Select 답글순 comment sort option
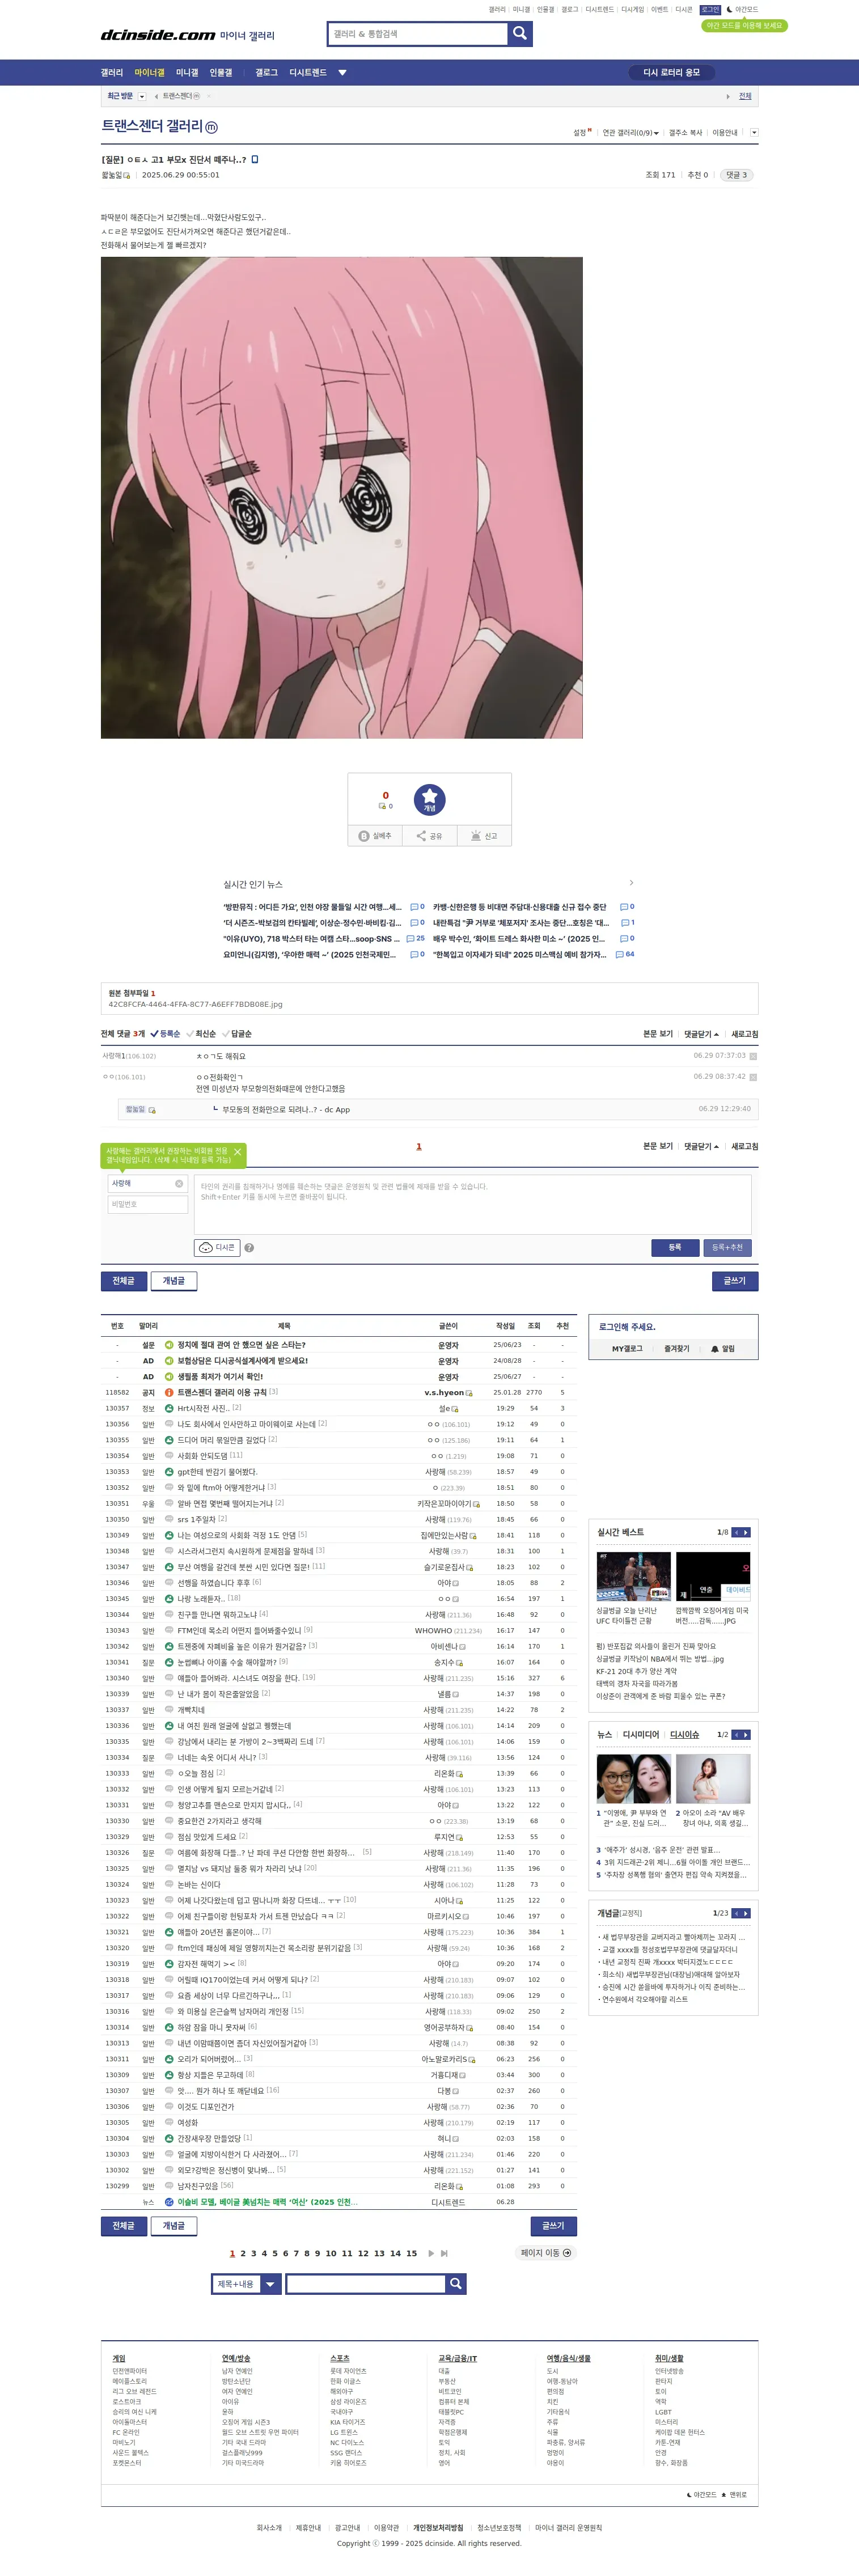The width and height of the screenshot is (859, 2576). [x=237, y=1034]
